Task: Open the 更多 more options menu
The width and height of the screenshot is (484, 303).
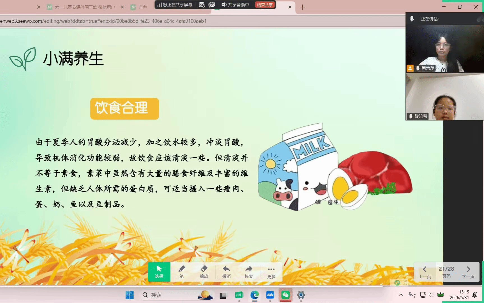Action: click(x=271, y=272)
